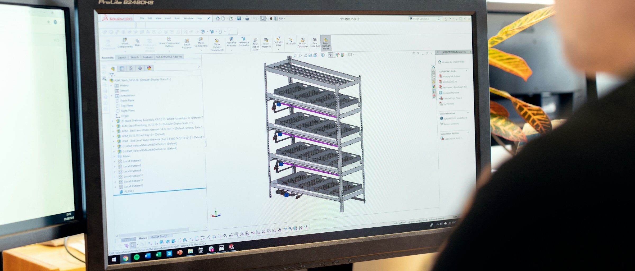Click the Windows Start button
This screenshot has width=635, height=271.
click(114, 260)
